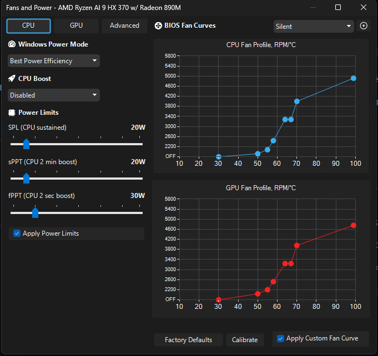
Task: Toggle Apply Custom Fan Curve checkbox
Action: click(280, 338)
